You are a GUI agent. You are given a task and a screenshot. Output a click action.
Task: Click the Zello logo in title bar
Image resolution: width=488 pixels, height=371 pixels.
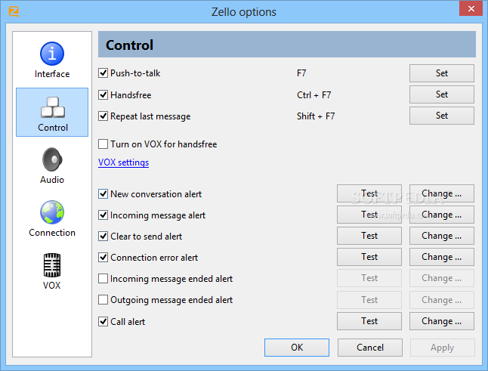(14, 11)
